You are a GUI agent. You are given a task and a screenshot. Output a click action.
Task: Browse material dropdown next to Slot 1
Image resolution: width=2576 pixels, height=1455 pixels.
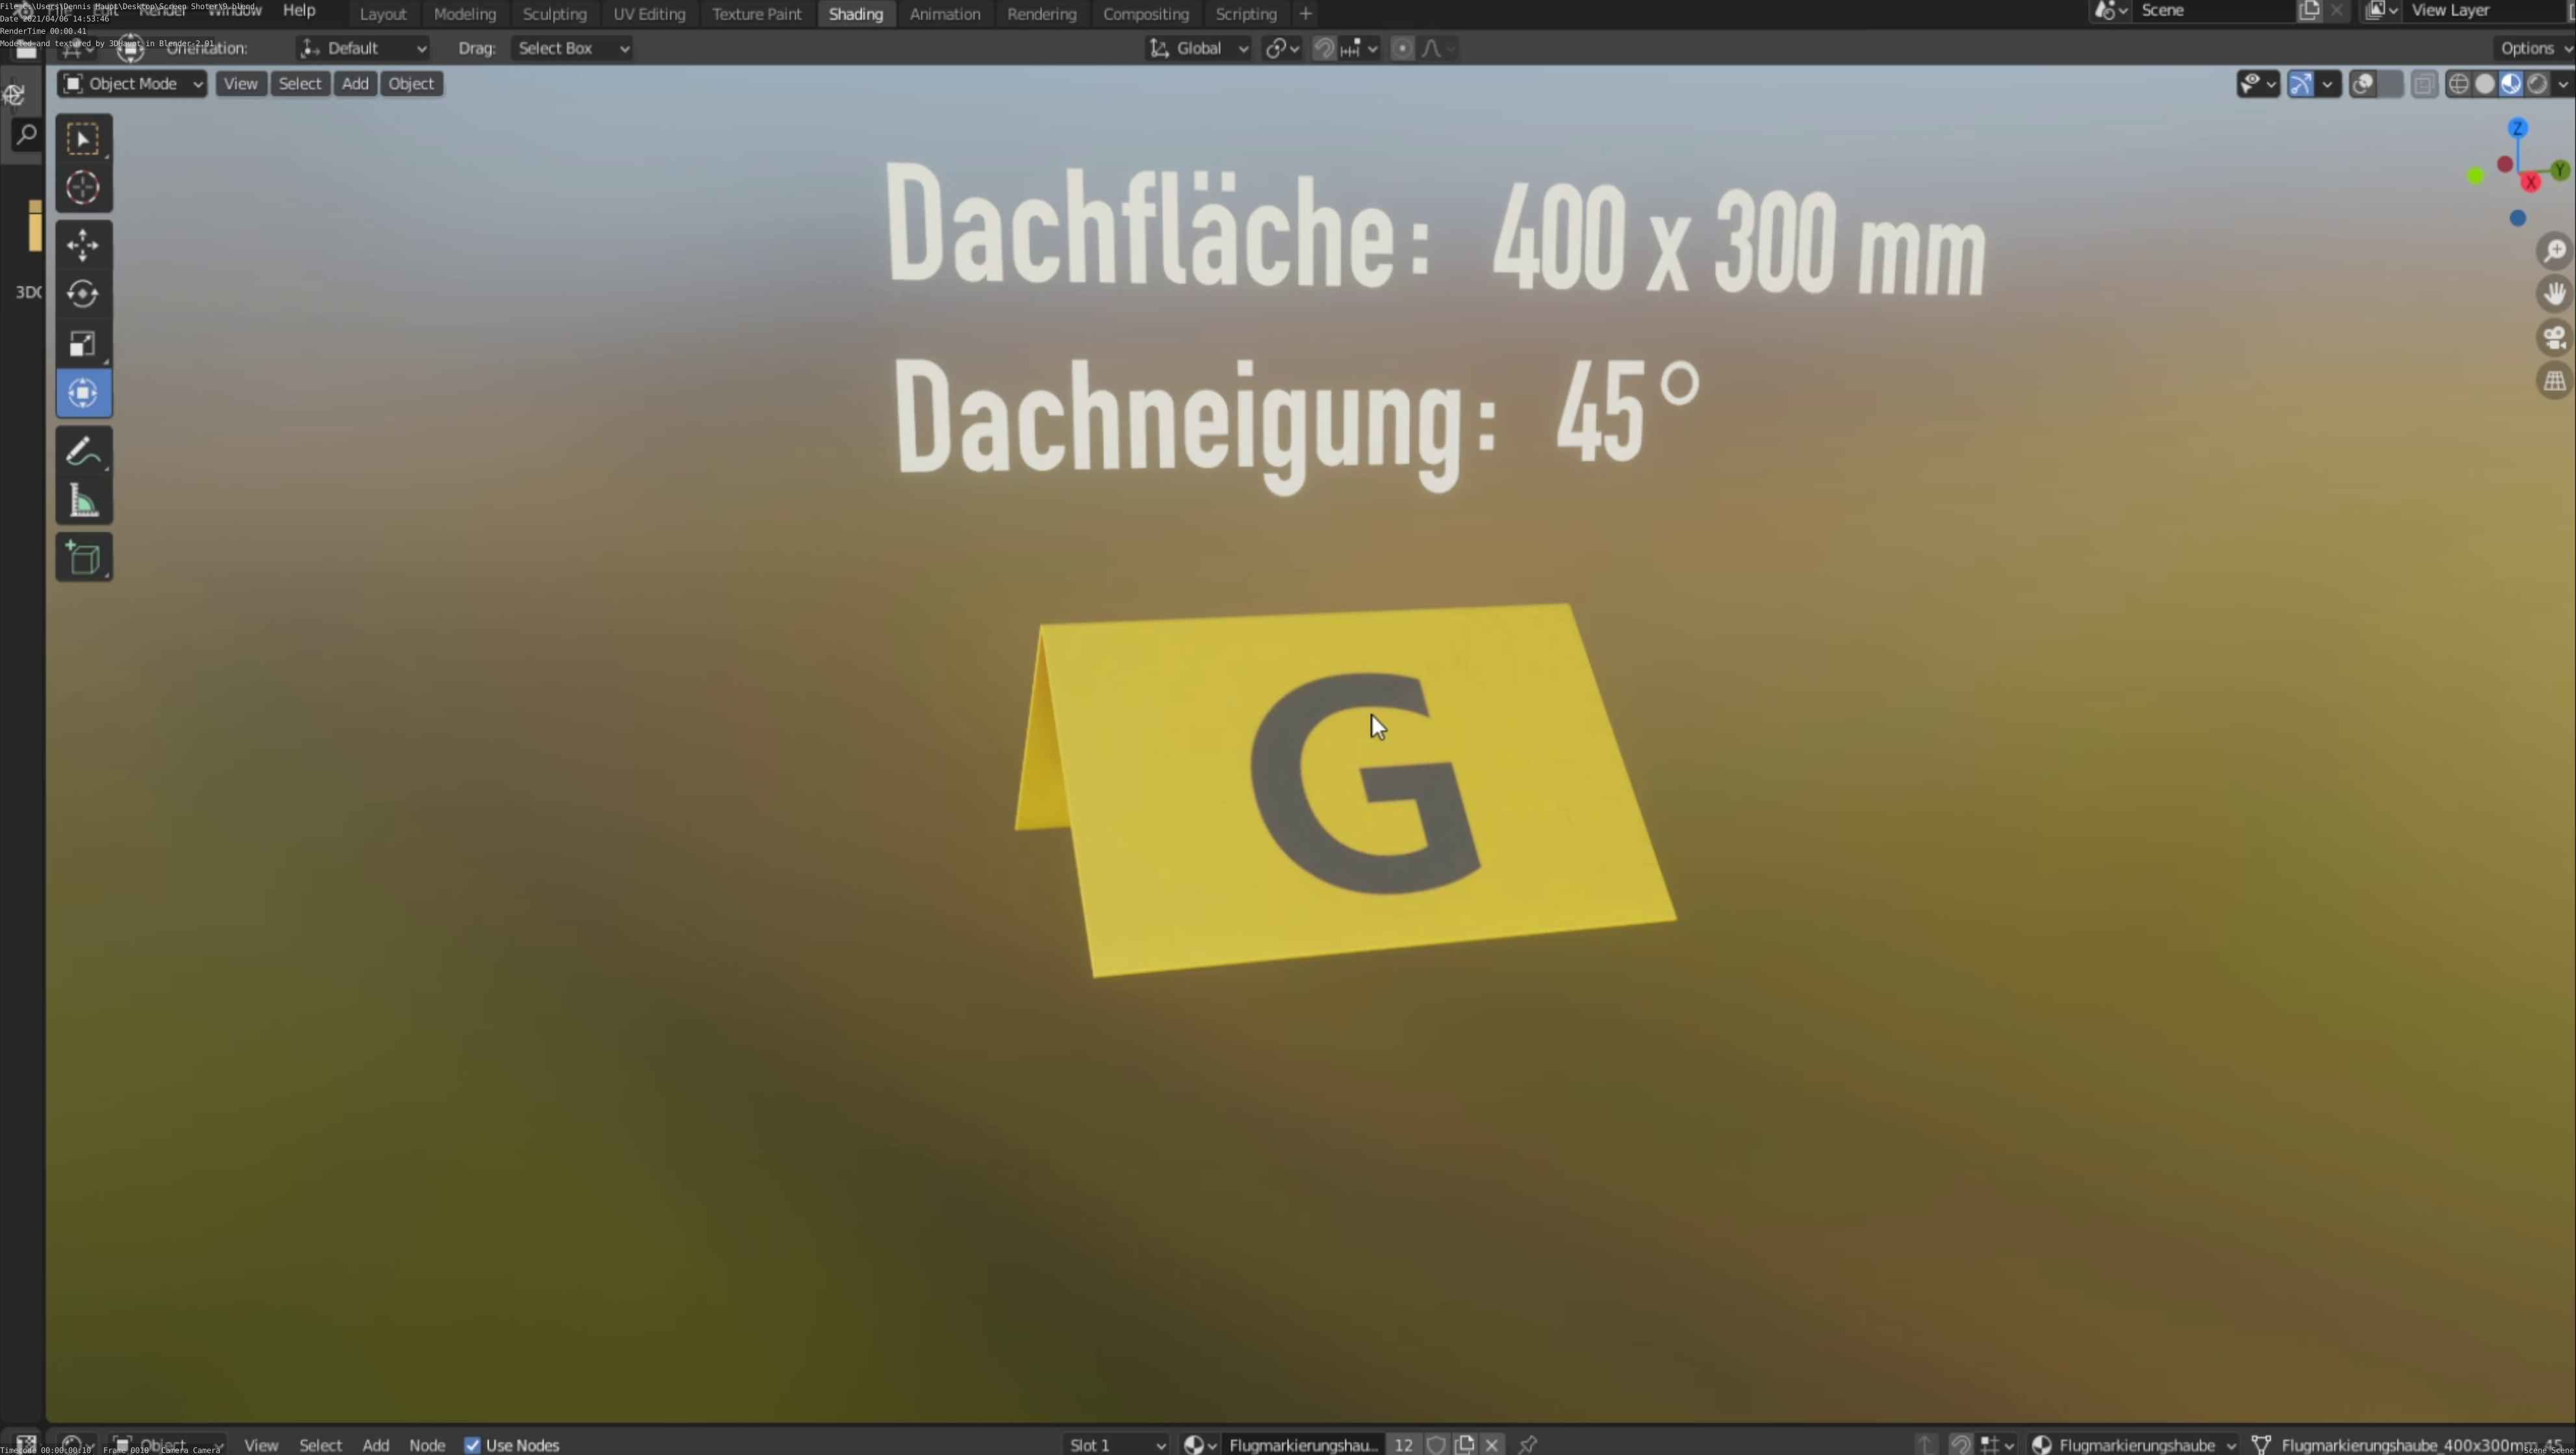point(1199,1444)
